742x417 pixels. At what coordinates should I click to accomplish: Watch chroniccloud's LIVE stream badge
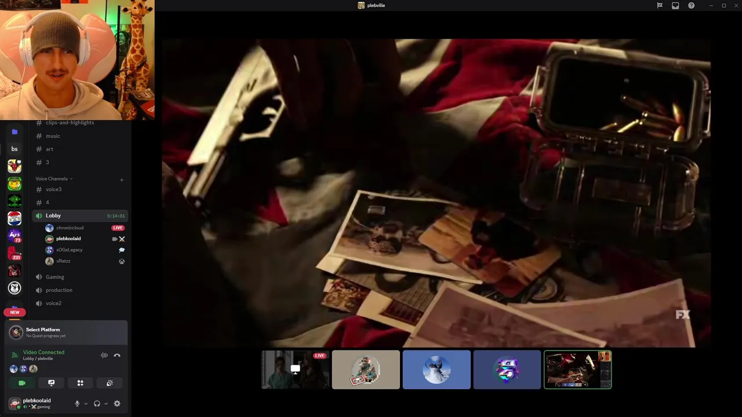click(118, 228)
